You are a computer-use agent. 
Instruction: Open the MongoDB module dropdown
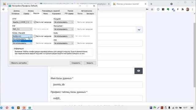(x=63, y=22)
